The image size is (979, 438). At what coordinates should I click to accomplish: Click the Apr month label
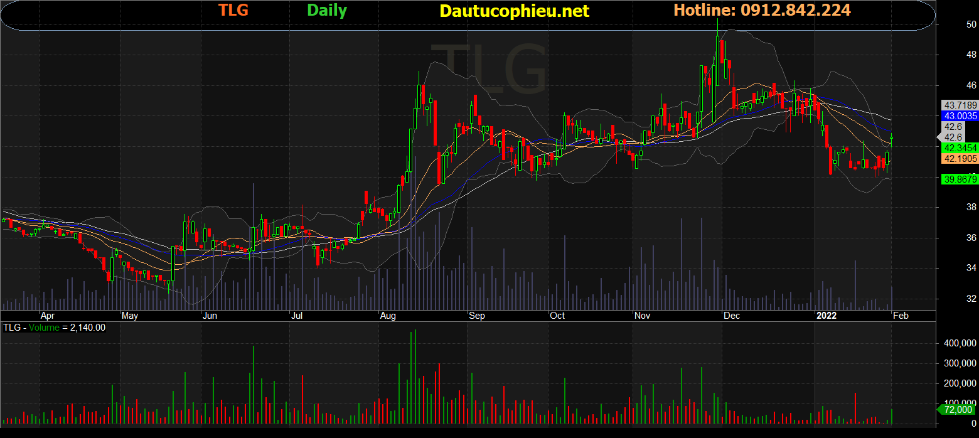(x=48, y=316)
